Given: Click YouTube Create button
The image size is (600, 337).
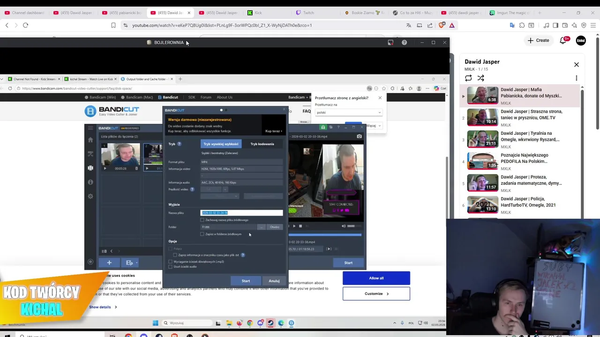Looking at the screenshot, I should pyautogui.click(x=538, y=40).
